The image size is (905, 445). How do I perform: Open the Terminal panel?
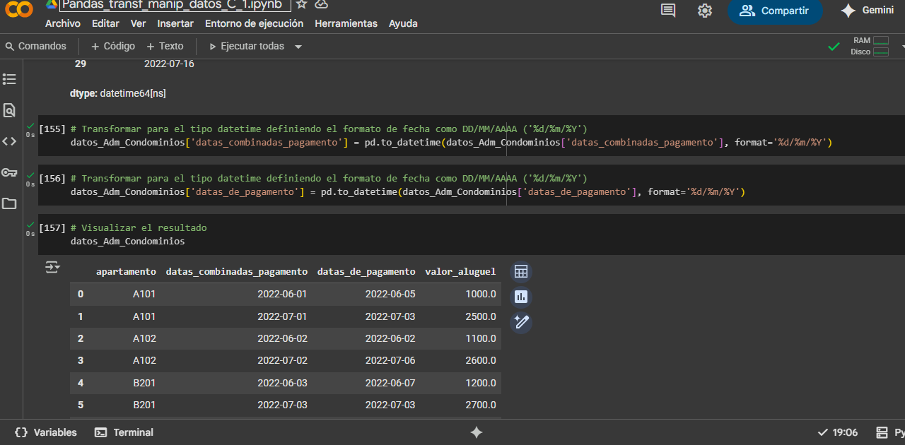[x=124, y=432]
